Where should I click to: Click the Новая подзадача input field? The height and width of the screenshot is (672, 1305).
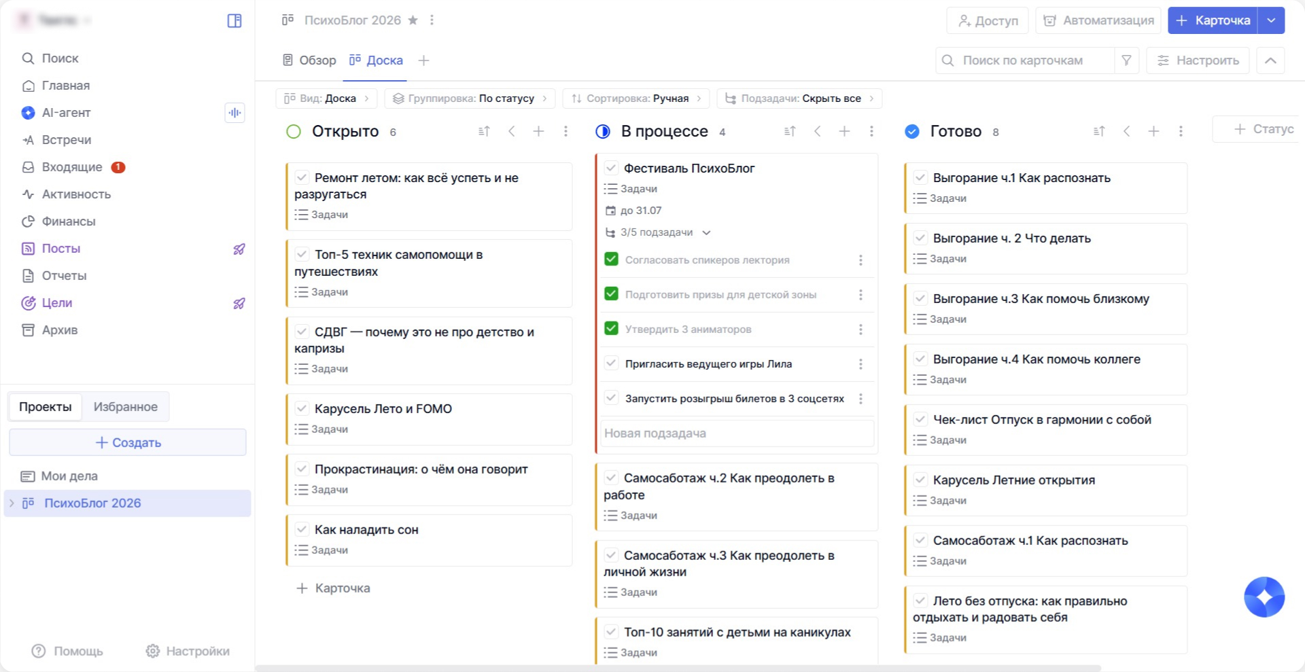point(737,434)
